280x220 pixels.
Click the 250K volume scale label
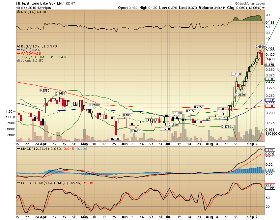pos(11,135)
